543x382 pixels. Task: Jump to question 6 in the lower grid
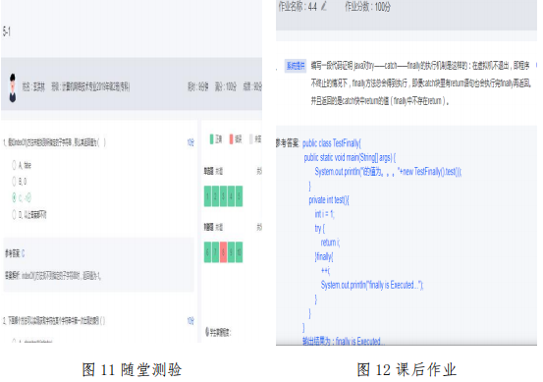click(207, 251)
